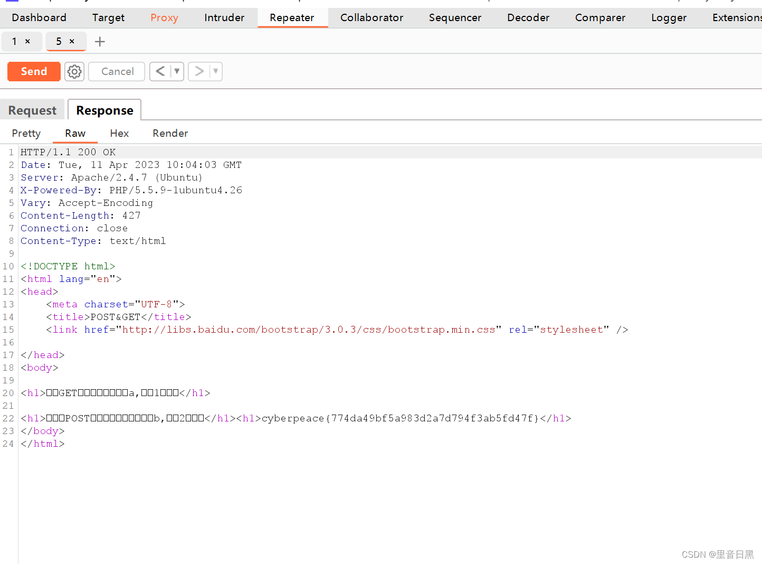Switch to the Target tab
This screenshot has width=762, height=564.
click(x=108, y=17)
